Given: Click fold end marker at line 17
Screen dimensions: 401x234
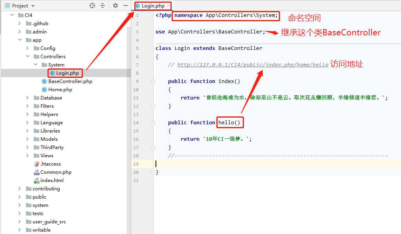Looking at the screenshot, I should 153,147.
